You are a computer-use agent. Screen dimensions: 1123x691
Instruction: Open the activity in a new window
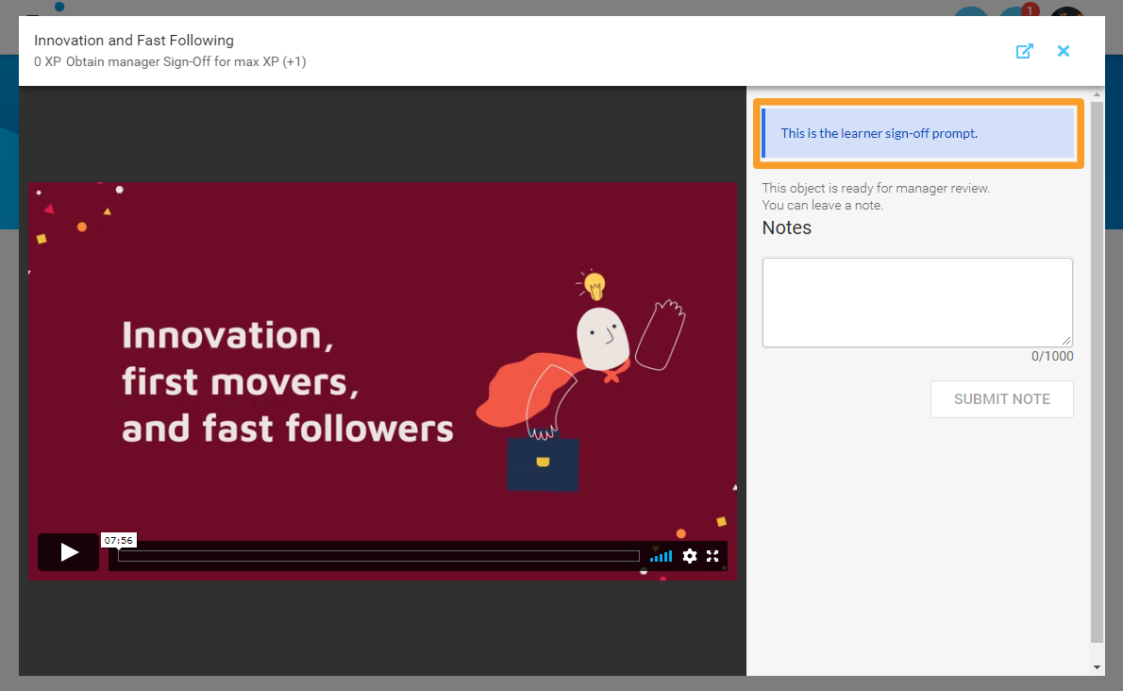coord(1024,51)
